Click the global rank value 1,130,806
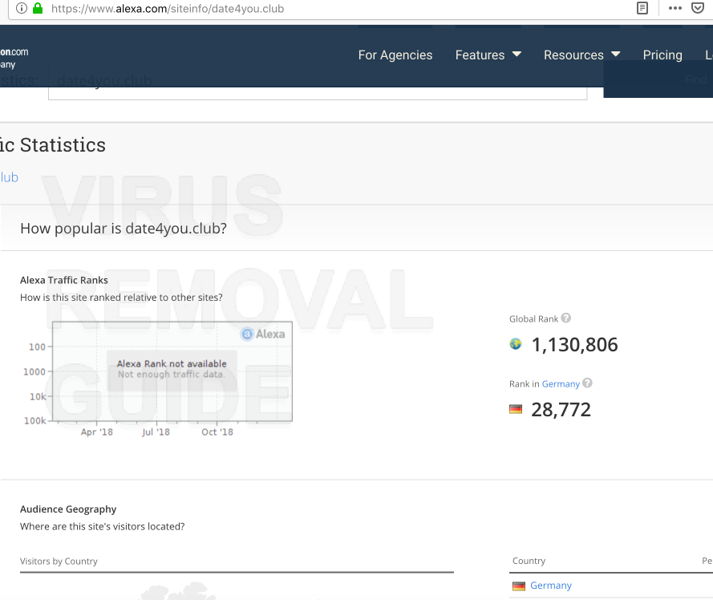 [x=574, y=345]
